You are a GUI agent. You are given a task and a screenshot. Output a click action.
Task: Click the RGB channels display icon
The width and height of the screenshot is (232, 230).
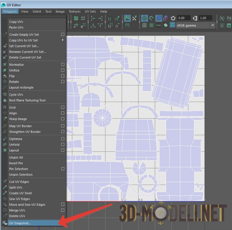point(158,25)
